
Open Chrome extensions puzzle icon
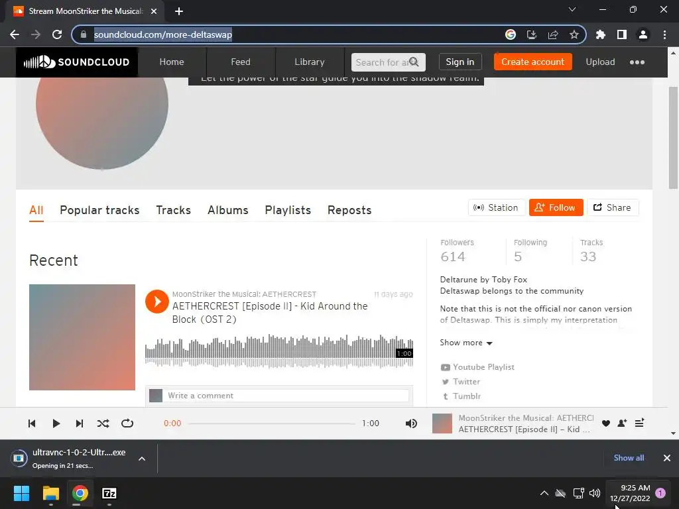(601, 34)
